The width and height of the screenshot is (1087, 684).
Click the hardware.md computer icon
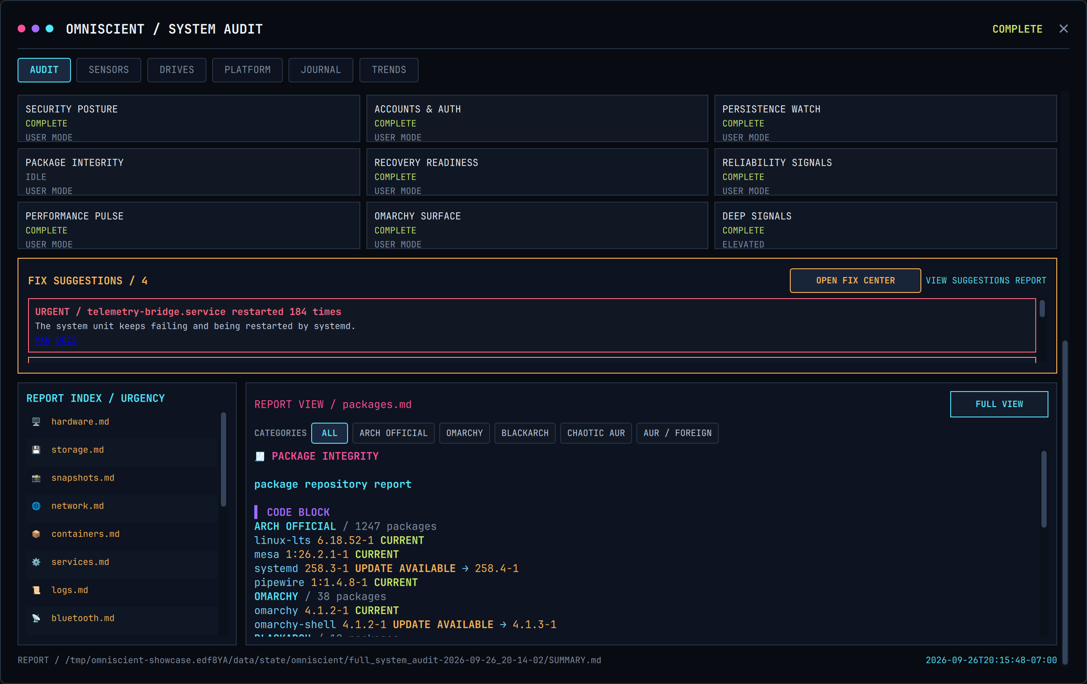coord(36,422)
